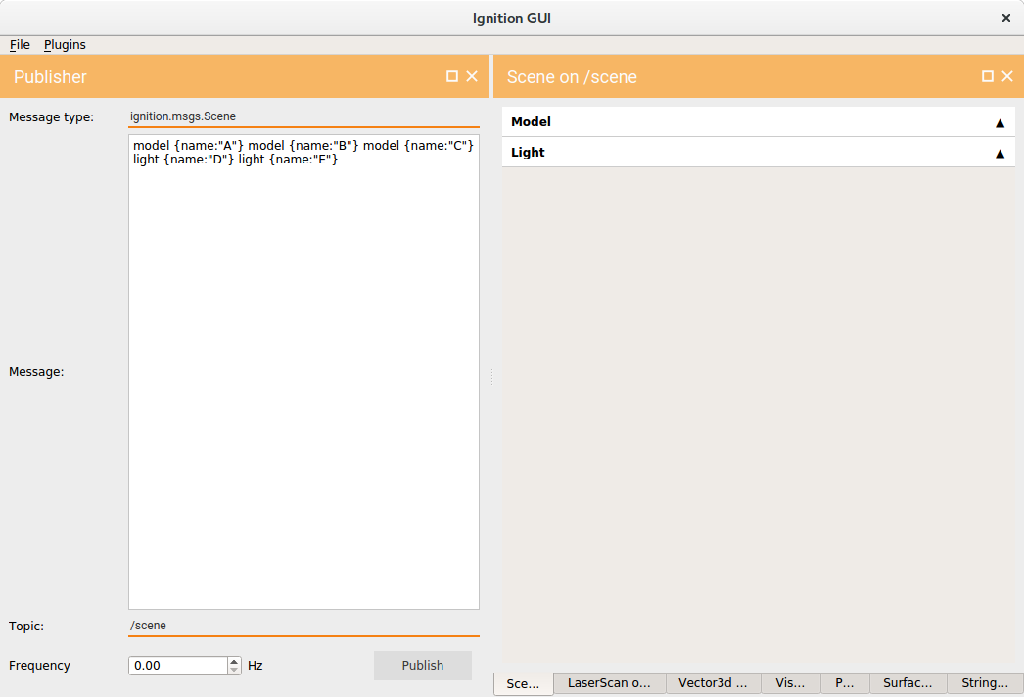Collapse the Light section
The height and width of the screenshot is (697, 1024).
click(1000, 152)
